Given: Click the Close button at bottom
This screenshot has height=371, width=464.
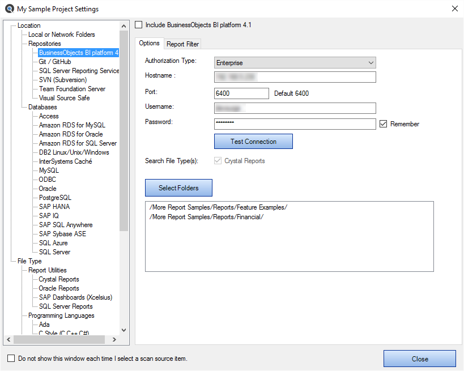Looking at the screenshot, I should point(420,359).
